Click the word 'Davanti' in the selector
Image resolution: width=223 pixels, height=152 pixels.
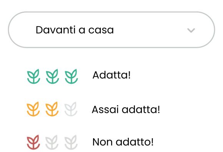(56, 30)
